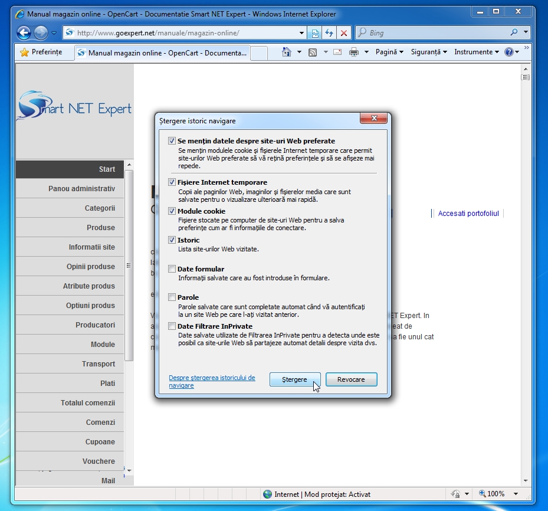Click the Read mail envelope icon

(x=337, y=52)
